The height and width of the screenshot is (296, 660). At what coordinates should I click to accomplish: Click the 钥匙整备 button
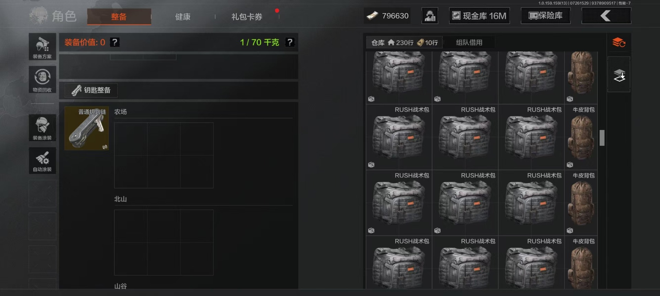[91, 90]
